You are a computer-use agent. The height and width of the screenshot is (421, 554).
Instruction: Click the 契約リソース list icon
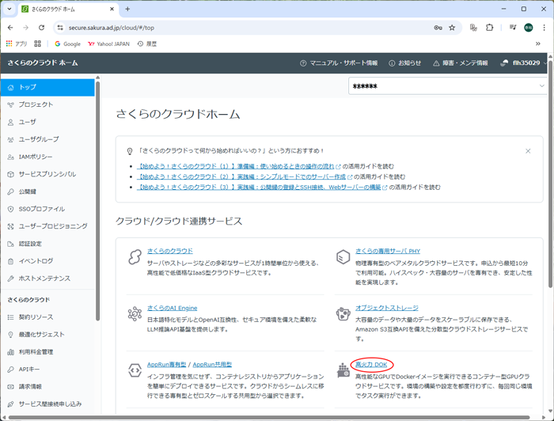(x=10, y=317)
